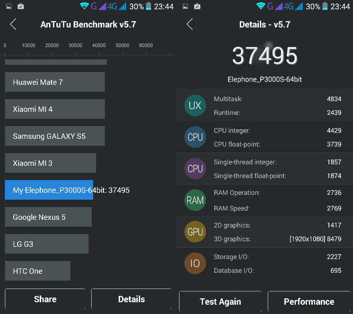Tap the Database I/O score row
The height and width of the screenshot is (314, 353).
click(x=277, y=270)
